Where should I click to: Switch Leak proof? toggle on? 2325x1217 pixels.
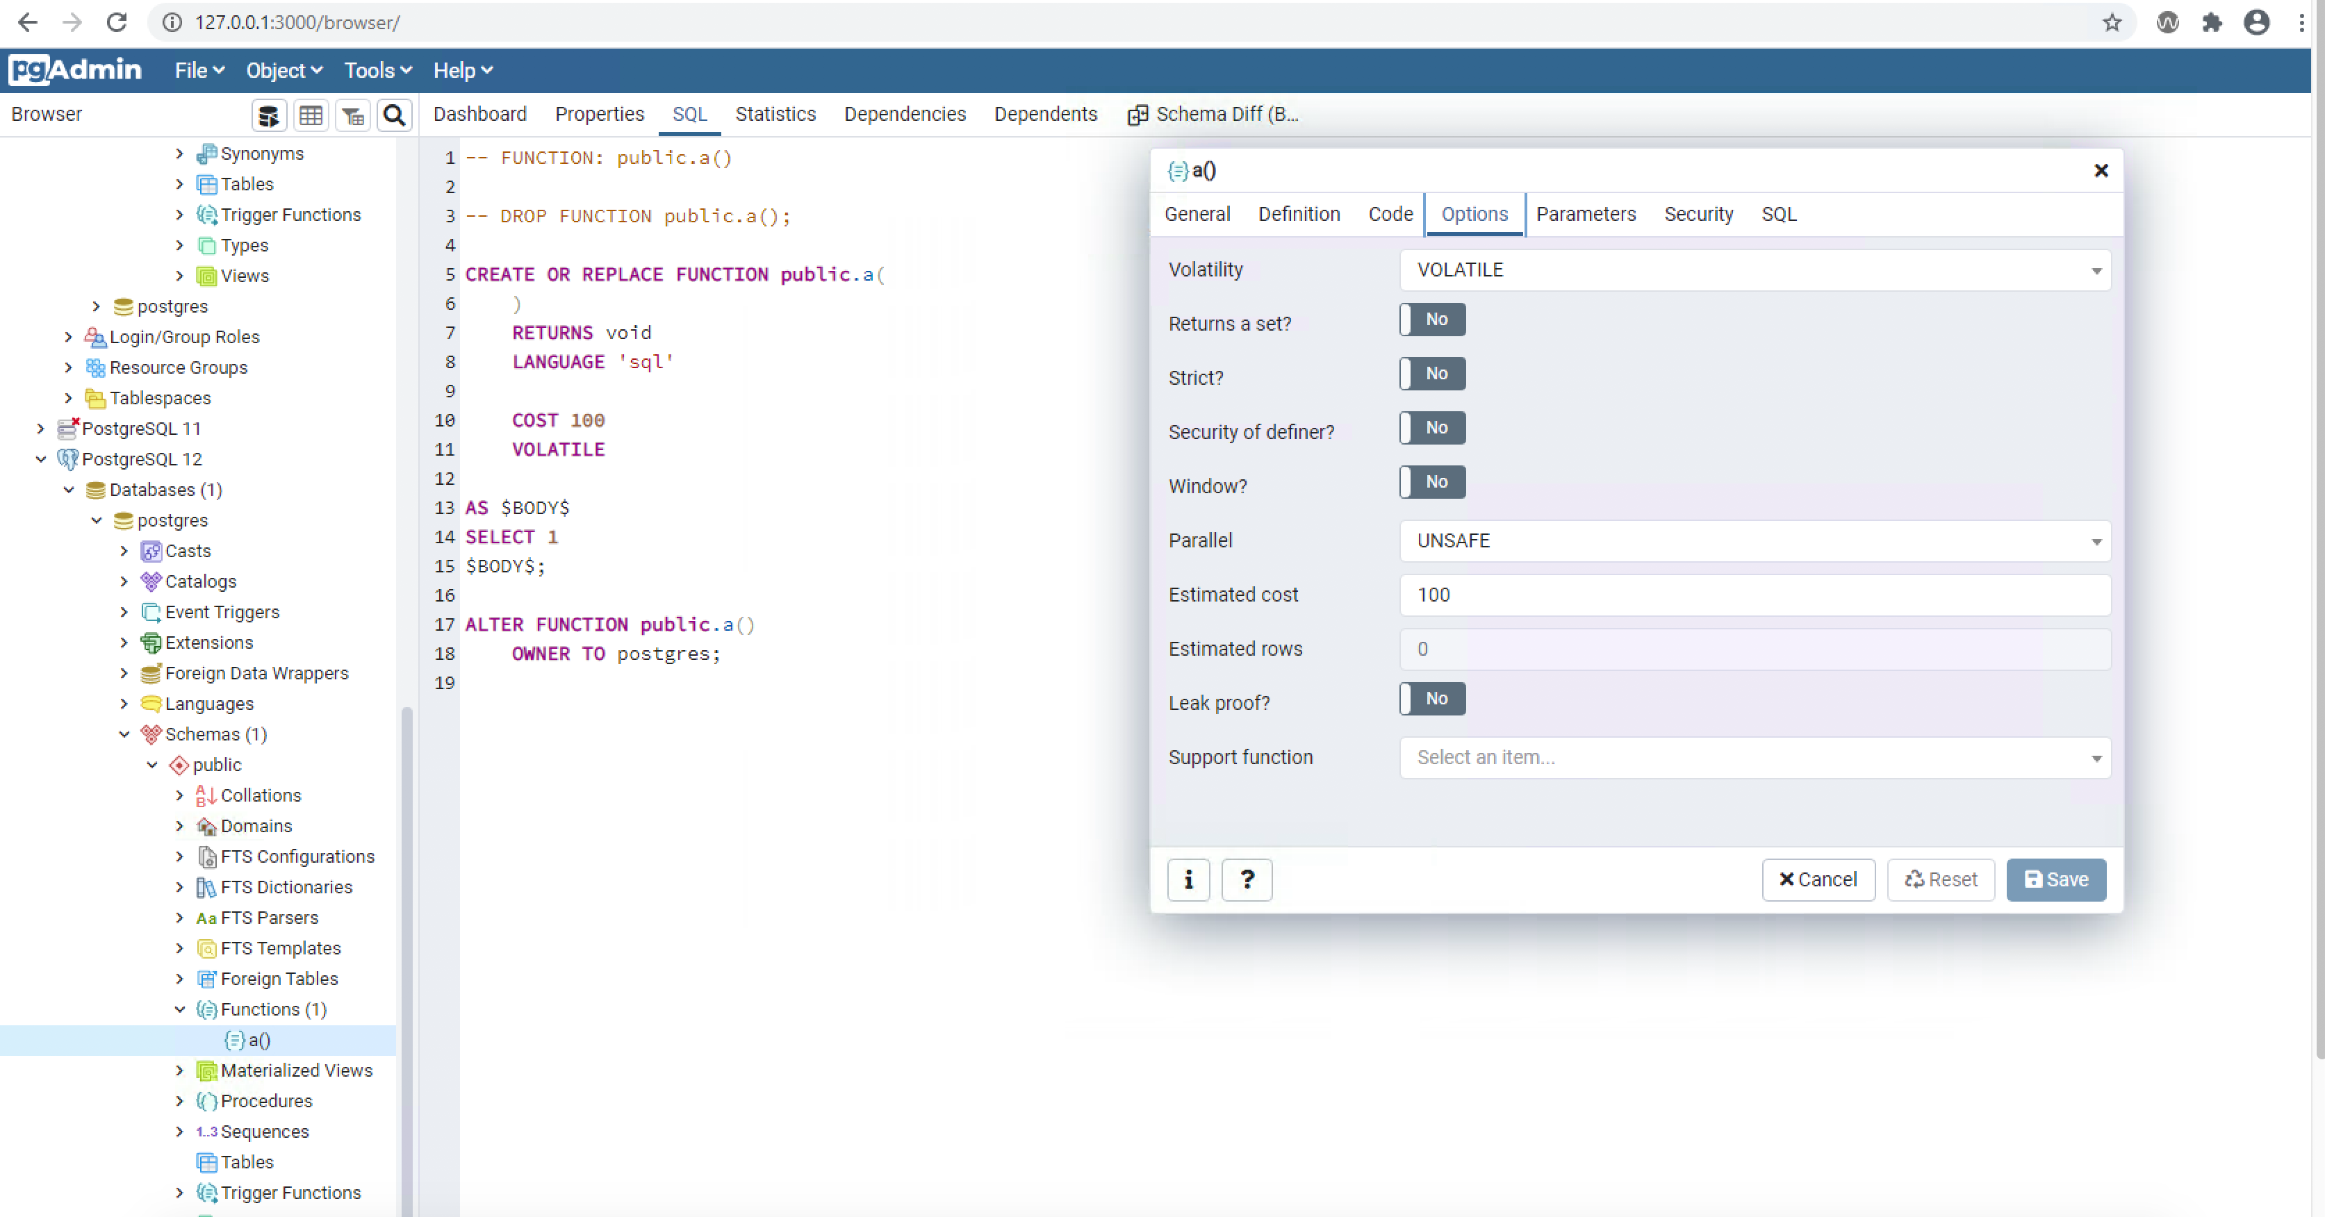coord(1431,698)
